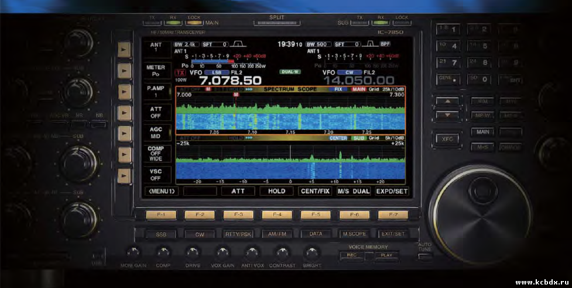
Task: Push keypad key 0 (50 MHz)
Action: (x=479, y=79)
